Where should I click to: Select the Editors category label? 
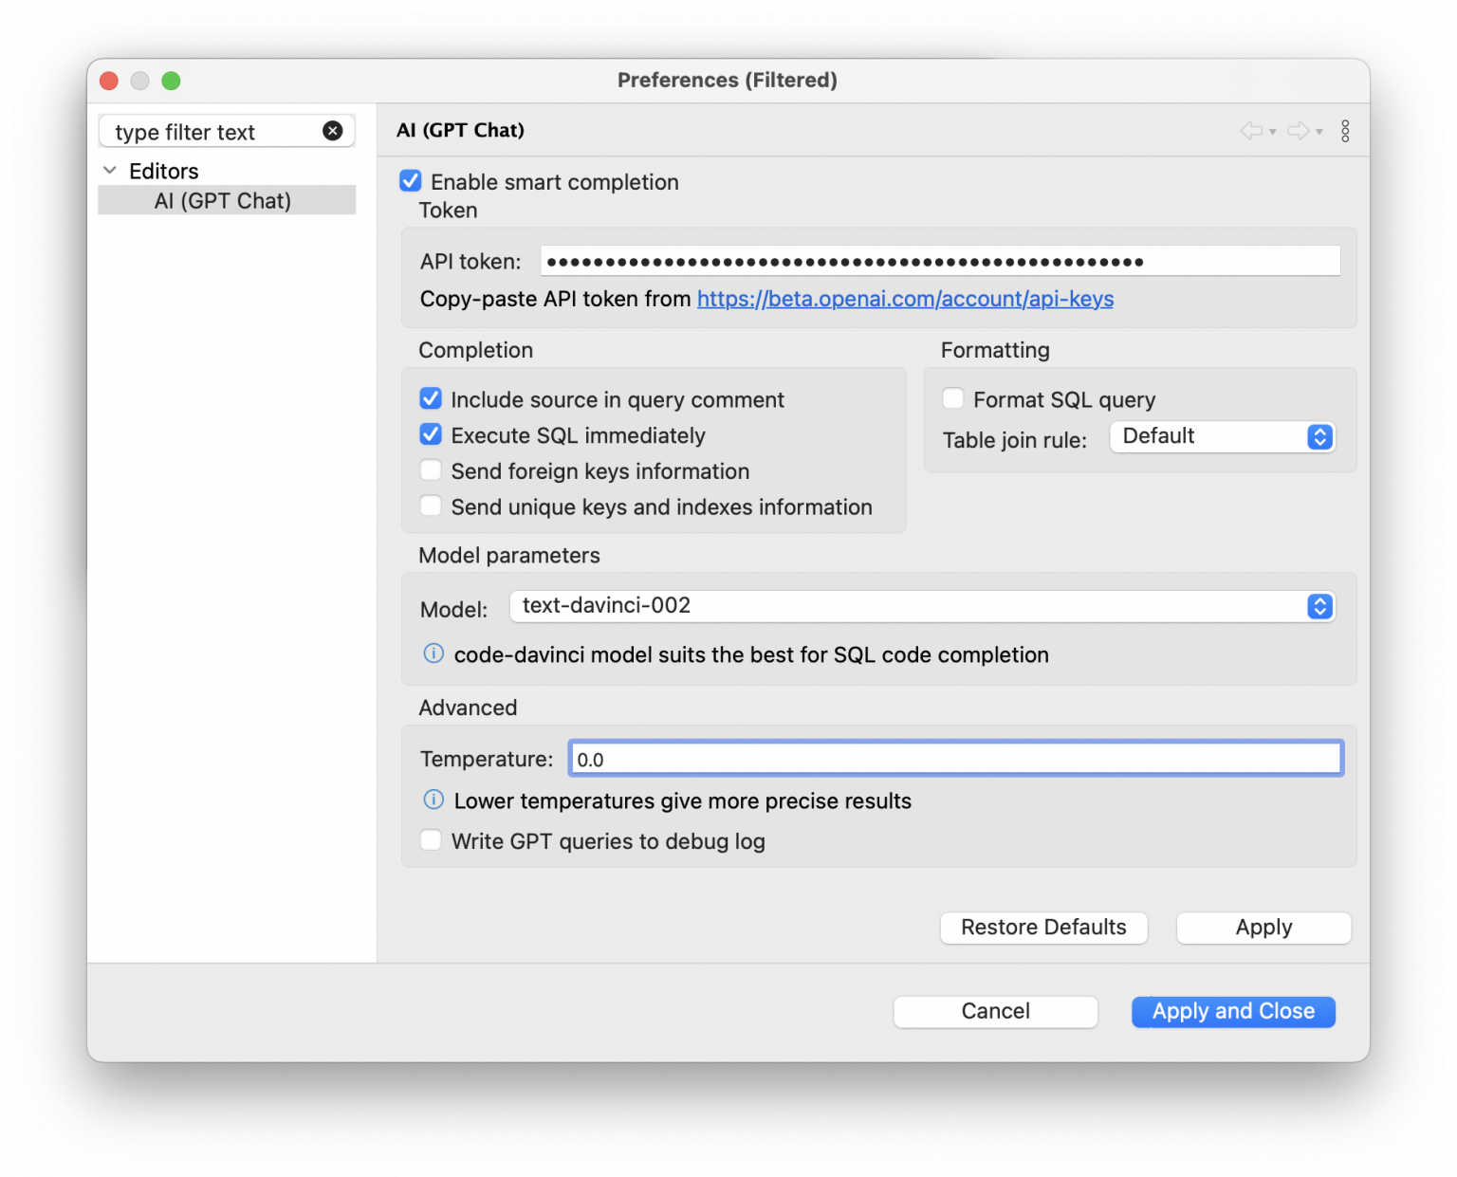coord(163,171)
